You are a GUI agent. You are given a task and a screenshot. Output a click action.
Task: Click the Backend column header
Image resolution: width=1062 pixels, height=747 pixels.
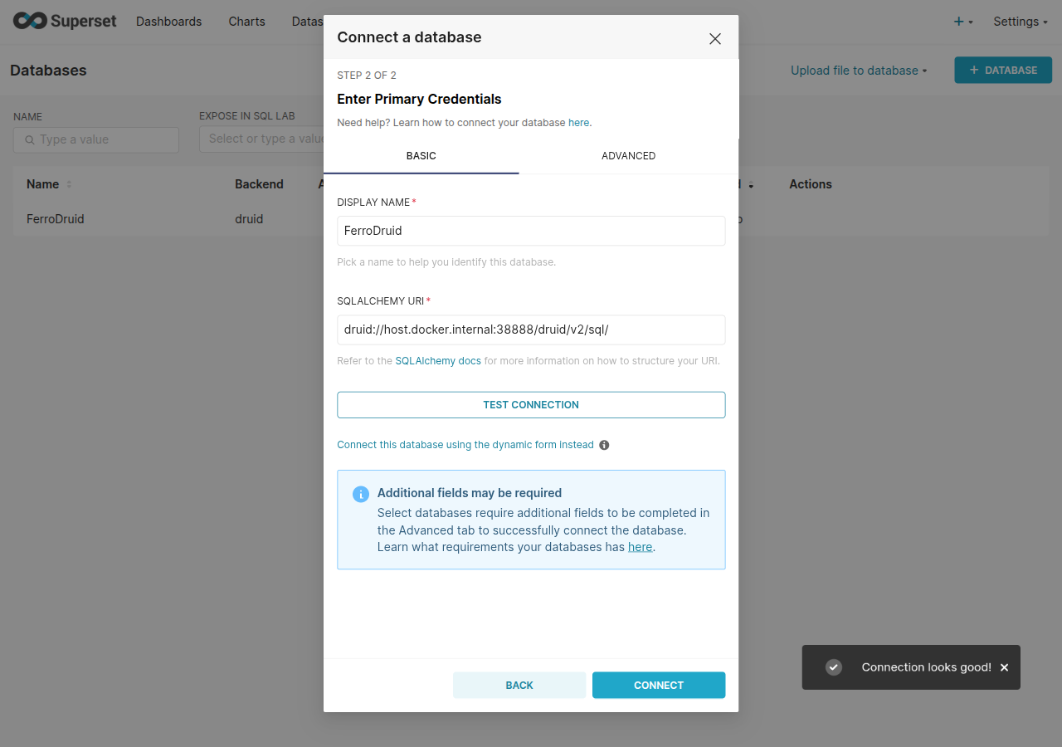coord(259,184)
